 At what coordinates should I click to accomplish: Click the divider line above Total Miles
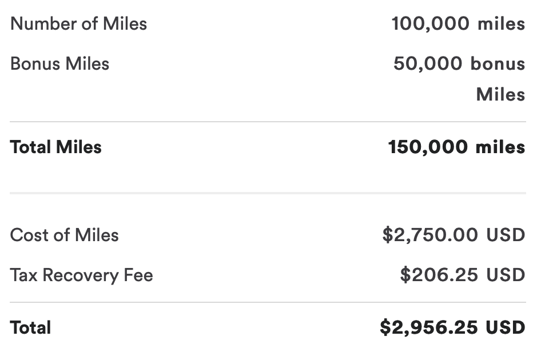[268, 122]
